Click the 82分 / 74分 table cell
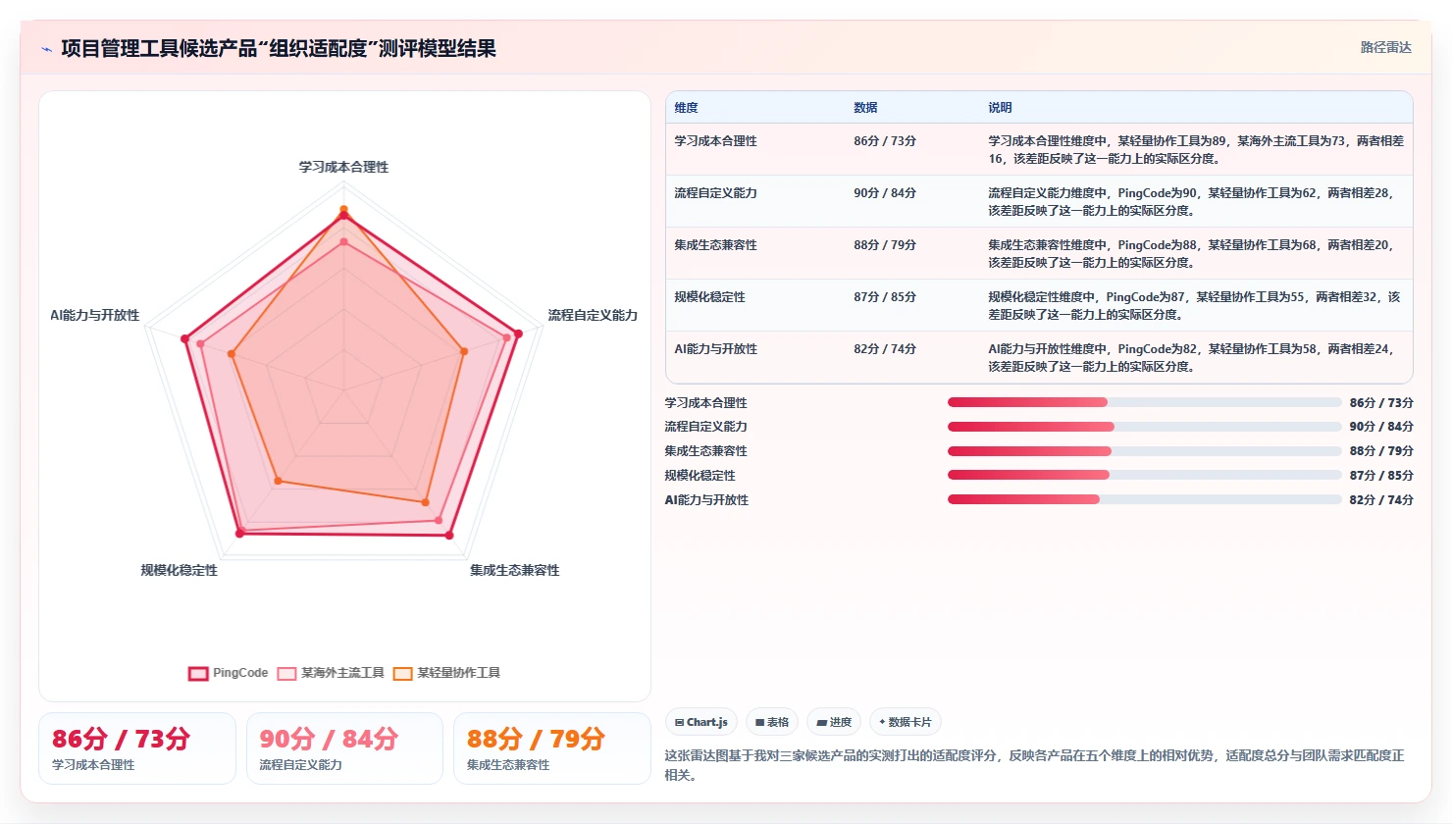This screenshot has height=824, width=1452. [x=885, y=349]
